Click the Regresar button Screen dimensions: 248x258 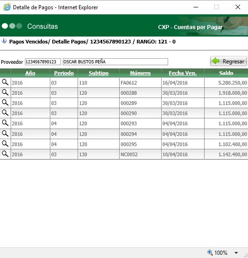pos(229,61)
